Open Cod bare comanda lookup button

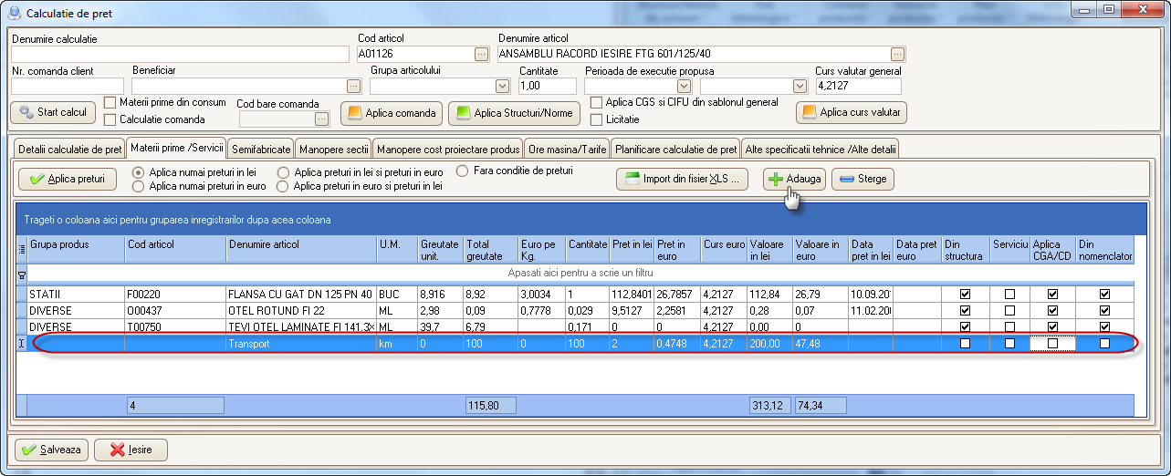[320, 119]
